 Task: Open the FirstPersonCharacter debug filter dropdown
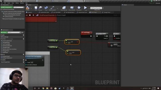click(96, 8)
